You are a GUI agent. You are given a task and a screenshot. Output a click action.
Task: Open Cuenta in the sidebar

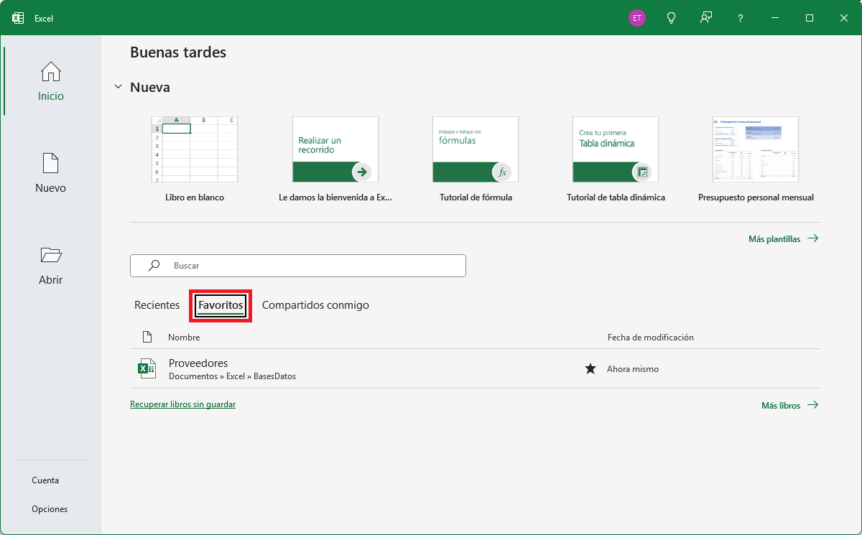45,480
